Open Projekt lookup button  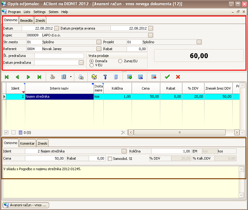(x=199, y=42)
